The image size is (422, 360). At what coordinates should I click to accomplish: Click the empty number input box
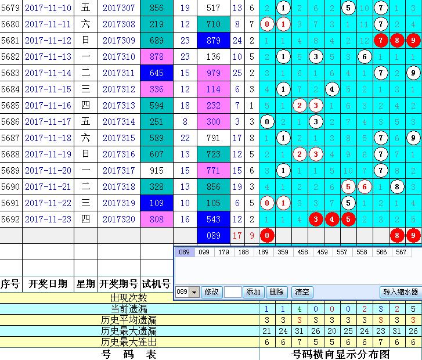click(232, 292)
